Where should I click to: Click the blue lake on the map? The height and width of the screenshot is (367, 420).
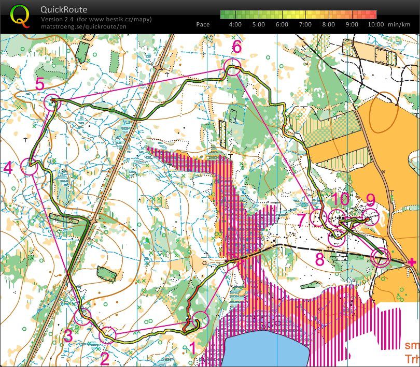(x=265, y=348)
